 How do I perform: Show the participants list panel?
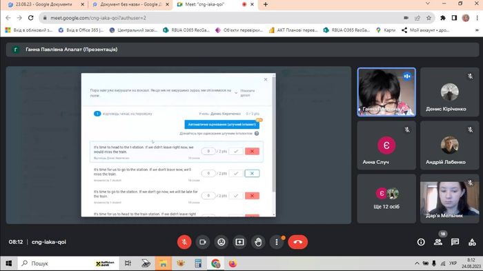[x=438, y=242]
